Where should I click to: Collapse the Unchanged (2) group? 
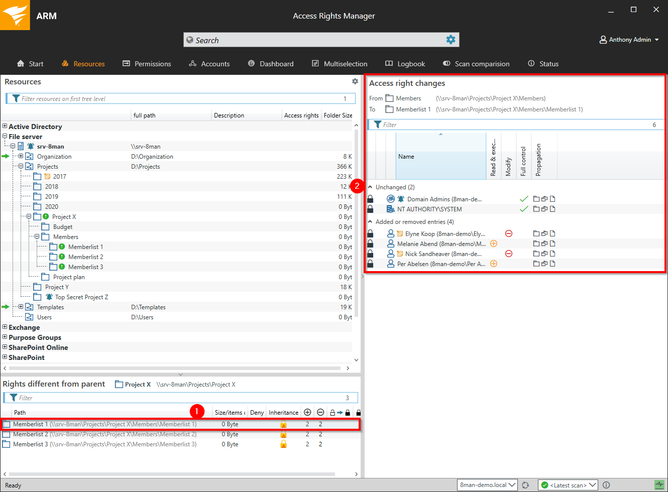pos(370,187)
